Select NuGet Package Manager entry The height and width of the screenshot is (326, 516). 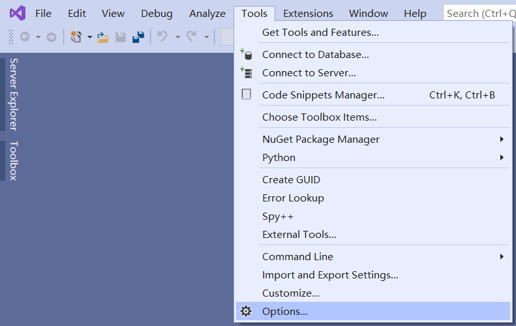[373, 139]
